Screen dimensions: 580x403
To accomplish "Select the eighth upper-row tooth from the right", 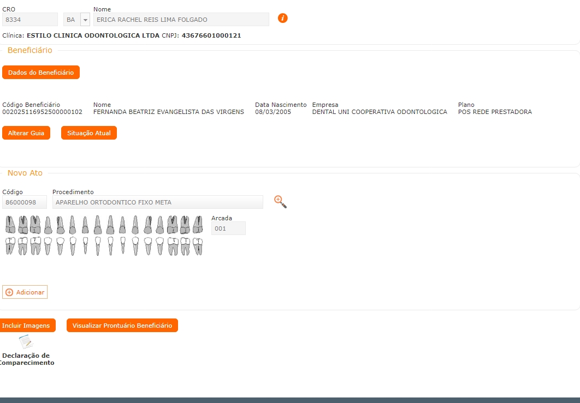I will coord(110,225).
